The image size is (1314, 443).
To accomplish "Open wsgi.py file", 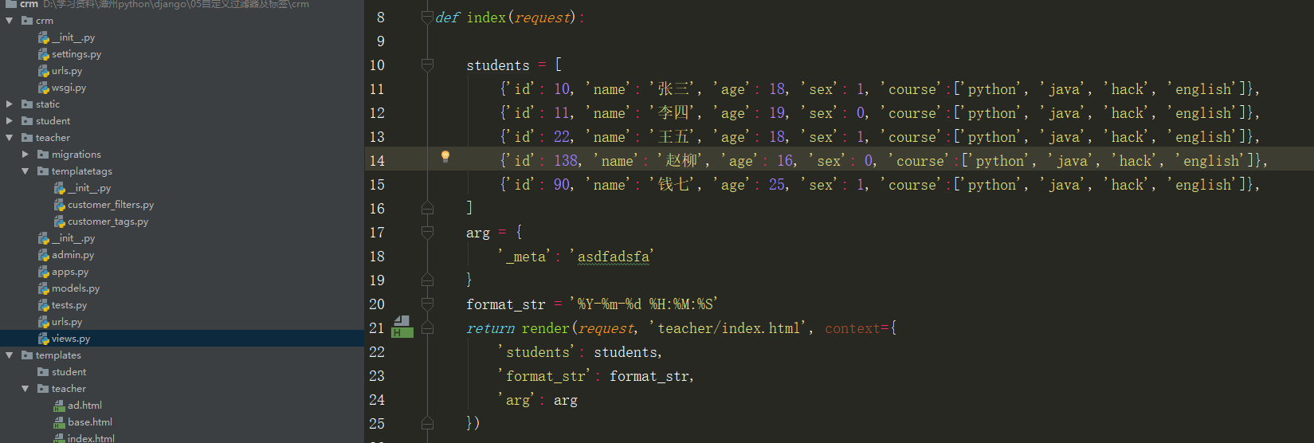I will (x=69, y=88).
